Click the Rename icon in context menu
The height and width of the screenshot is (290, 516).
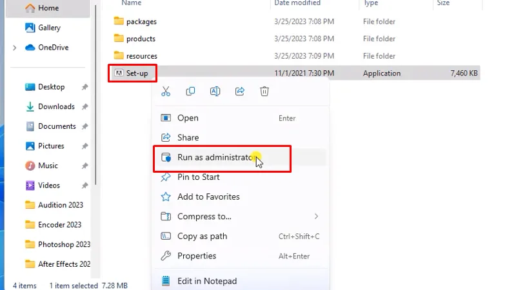(215, 92)
